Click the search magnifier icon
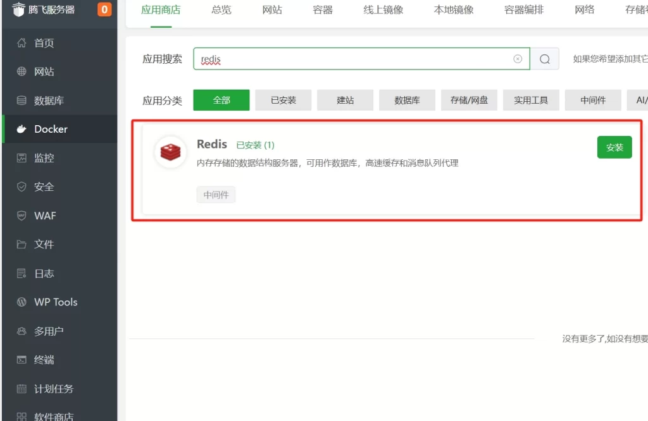648x421 pixels. click(x=543, y=58)
